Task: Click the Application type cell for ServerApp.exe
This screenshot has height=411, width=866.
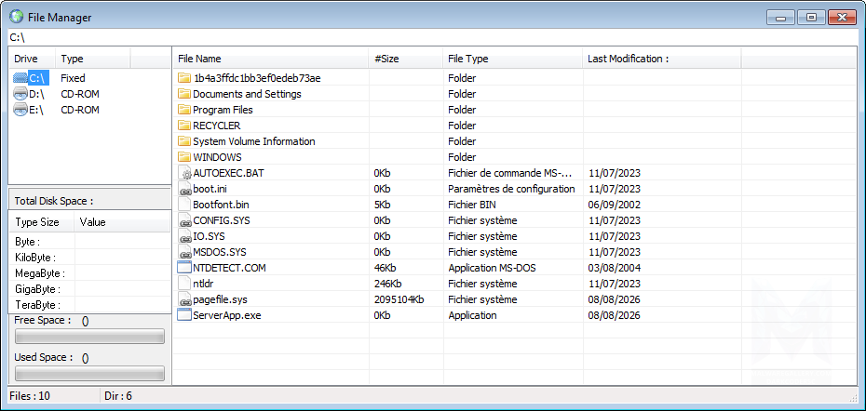Action: point(472,315)
